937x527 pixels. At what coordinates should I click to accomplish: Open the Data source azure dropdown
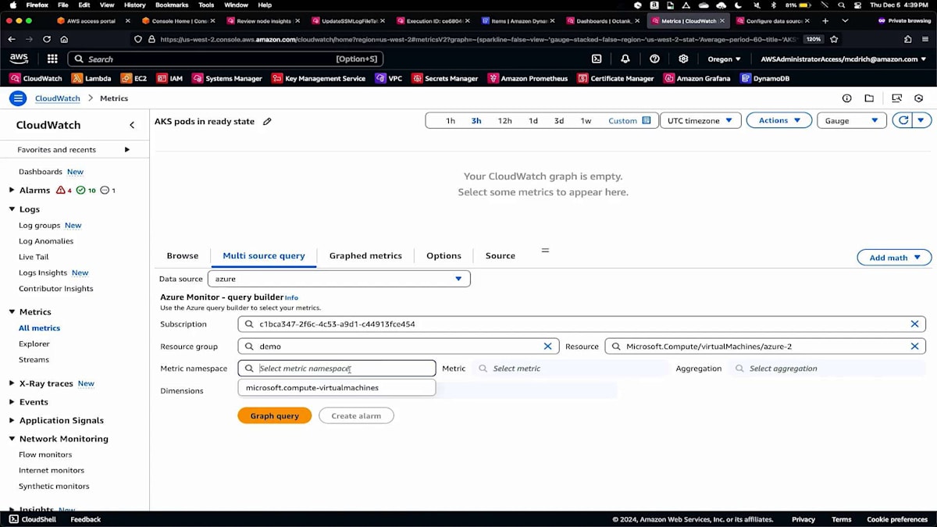(339, 279)
